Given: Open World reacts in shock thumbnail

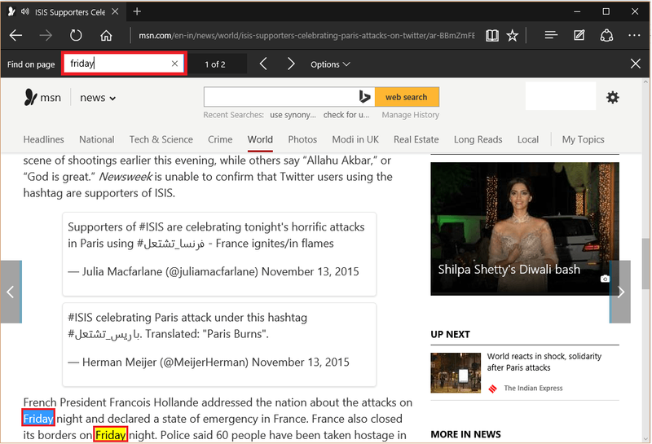Looking at the screenshot, I should pos(456,373).
